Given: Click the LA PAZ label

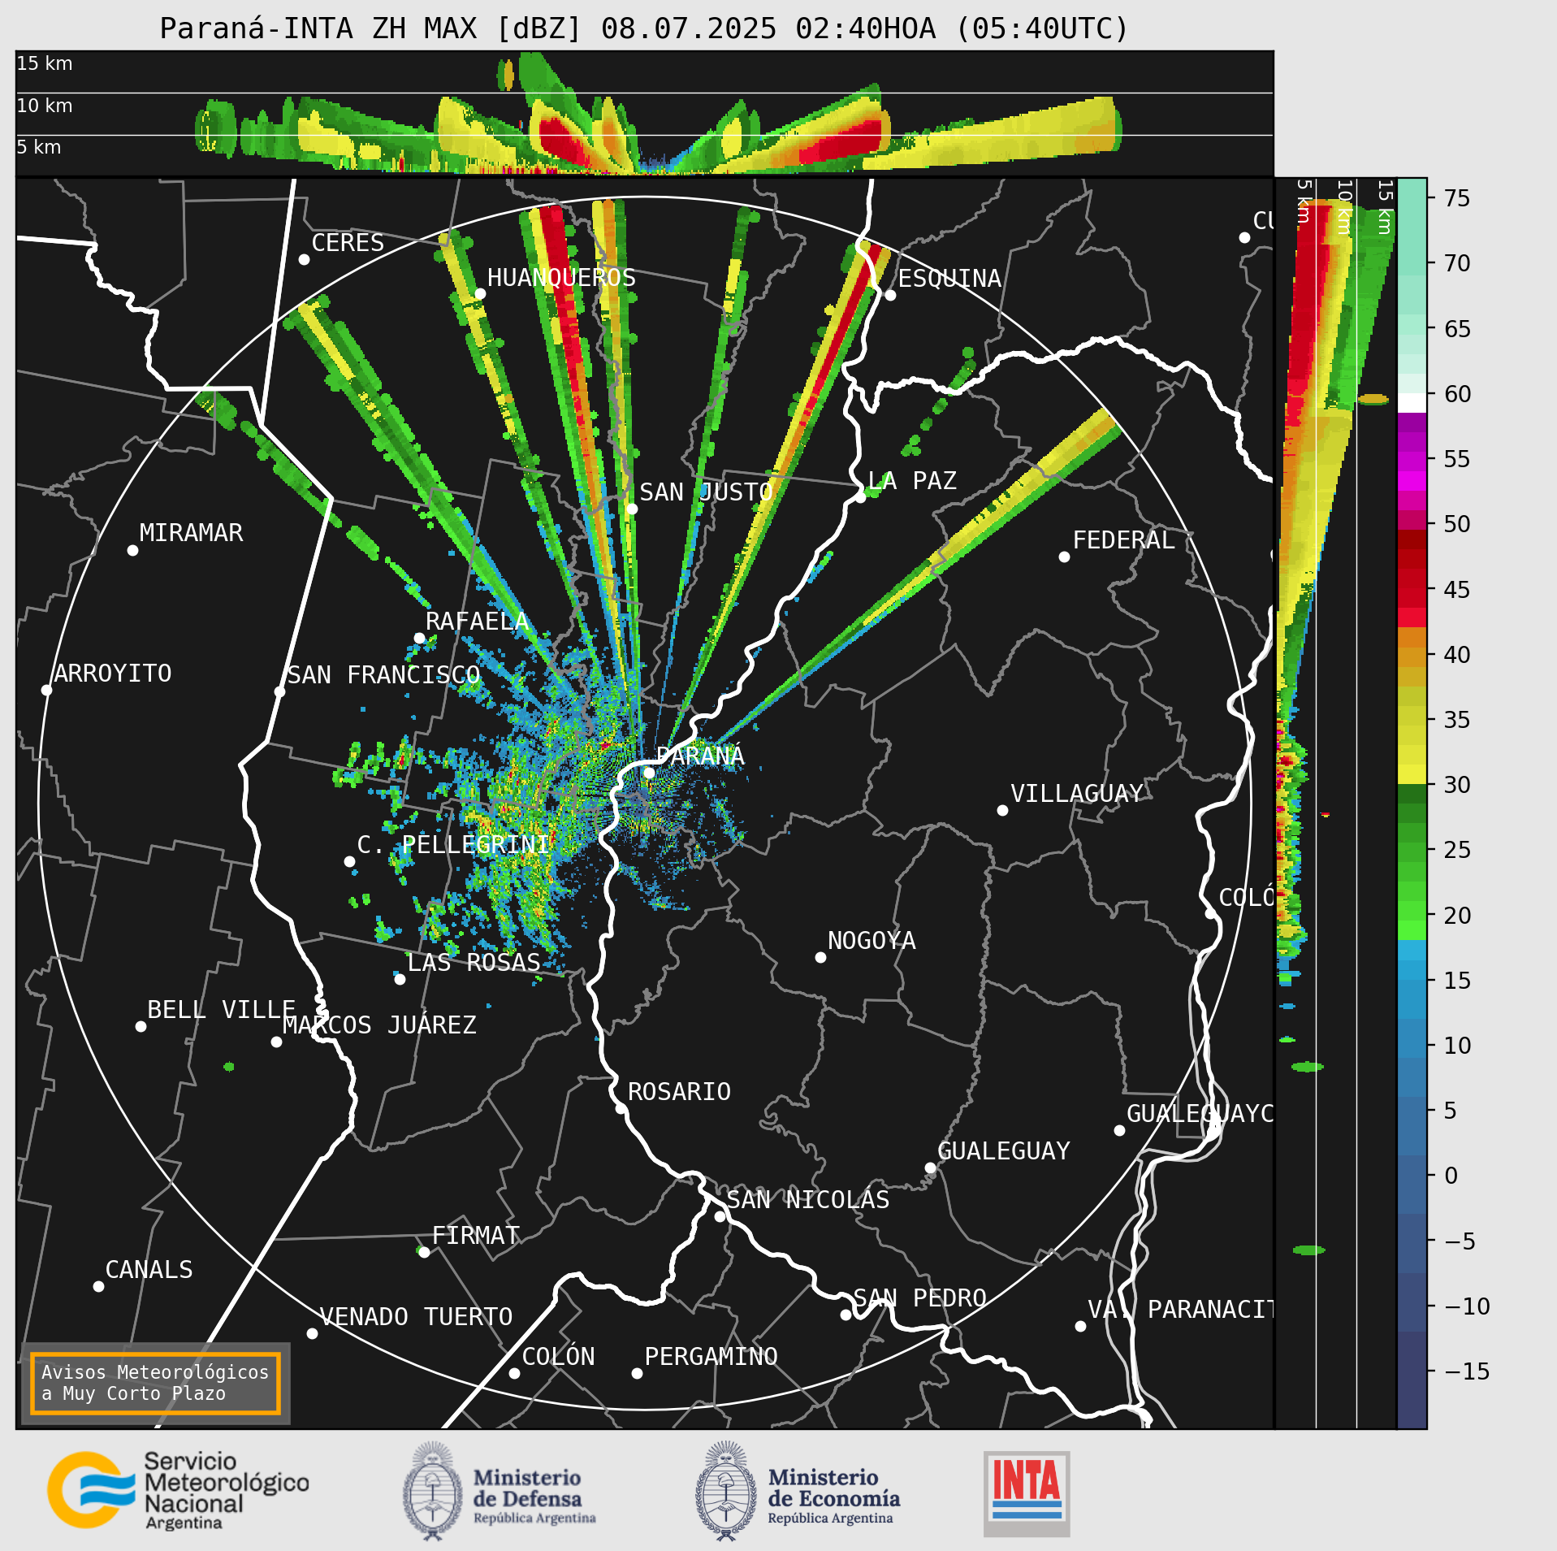Looking at the screenshot, I should click(912, 481).
